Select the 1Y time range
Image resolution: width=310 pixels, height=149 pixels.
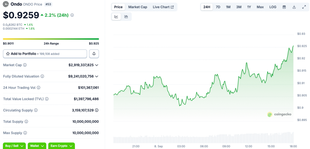(x=249, y=7)
